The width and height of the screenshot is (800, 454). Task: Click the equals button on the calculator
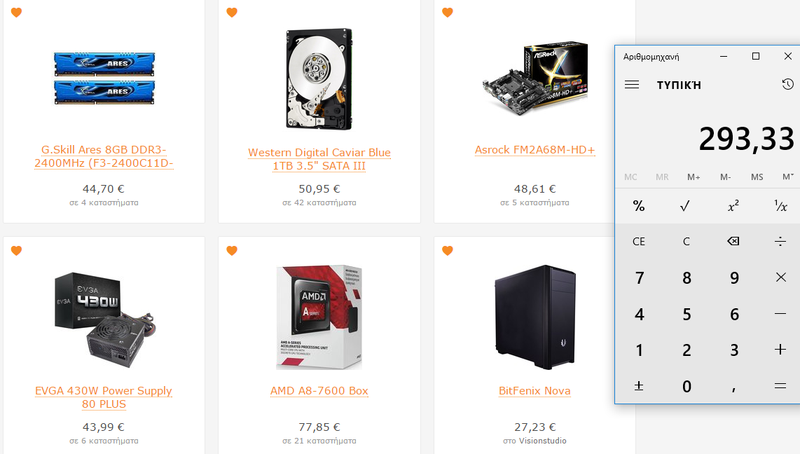click(x=780, y=386)
